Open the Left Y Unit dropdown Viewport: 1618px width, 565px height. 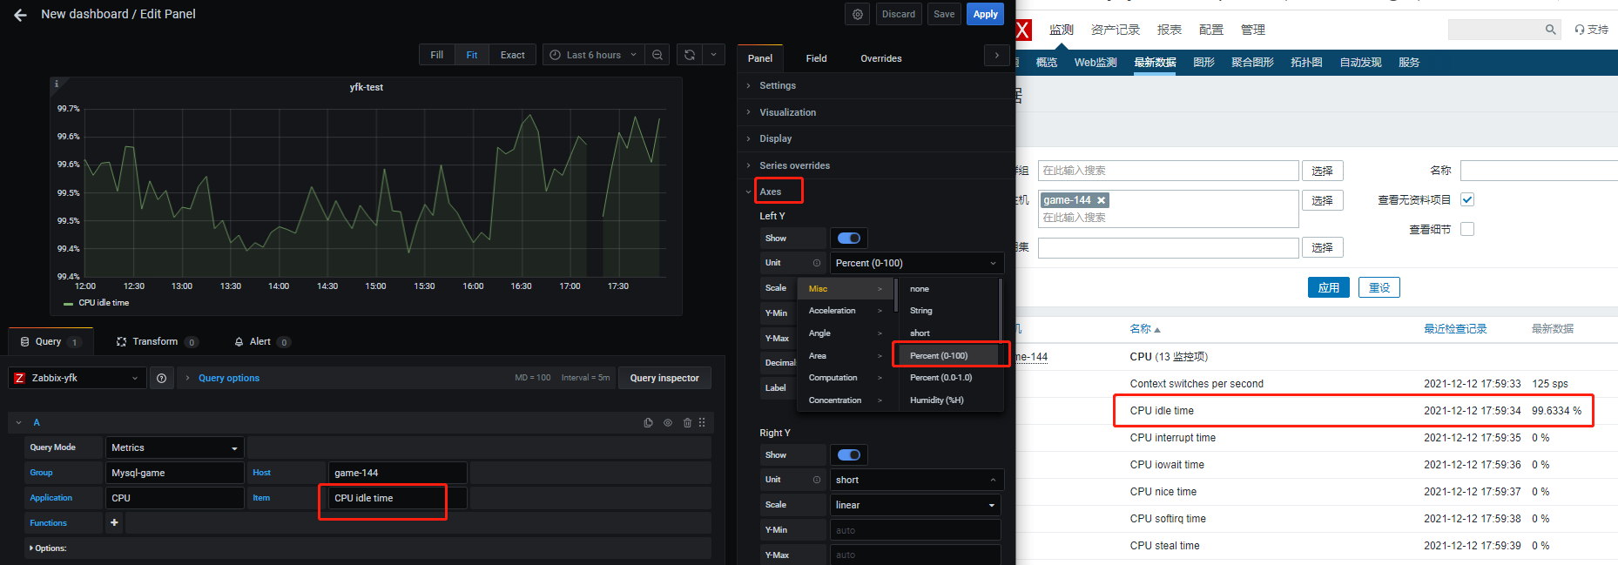(x=917, y=263)
